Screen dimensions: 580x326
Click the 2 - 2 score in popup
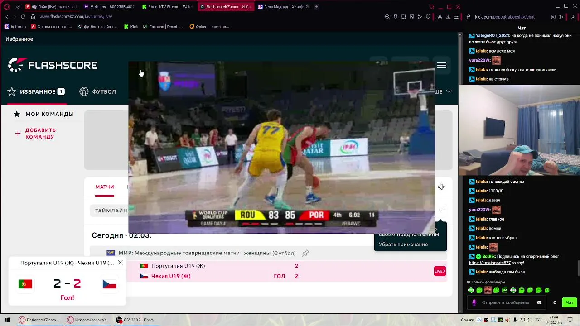[x=67, y=283]
